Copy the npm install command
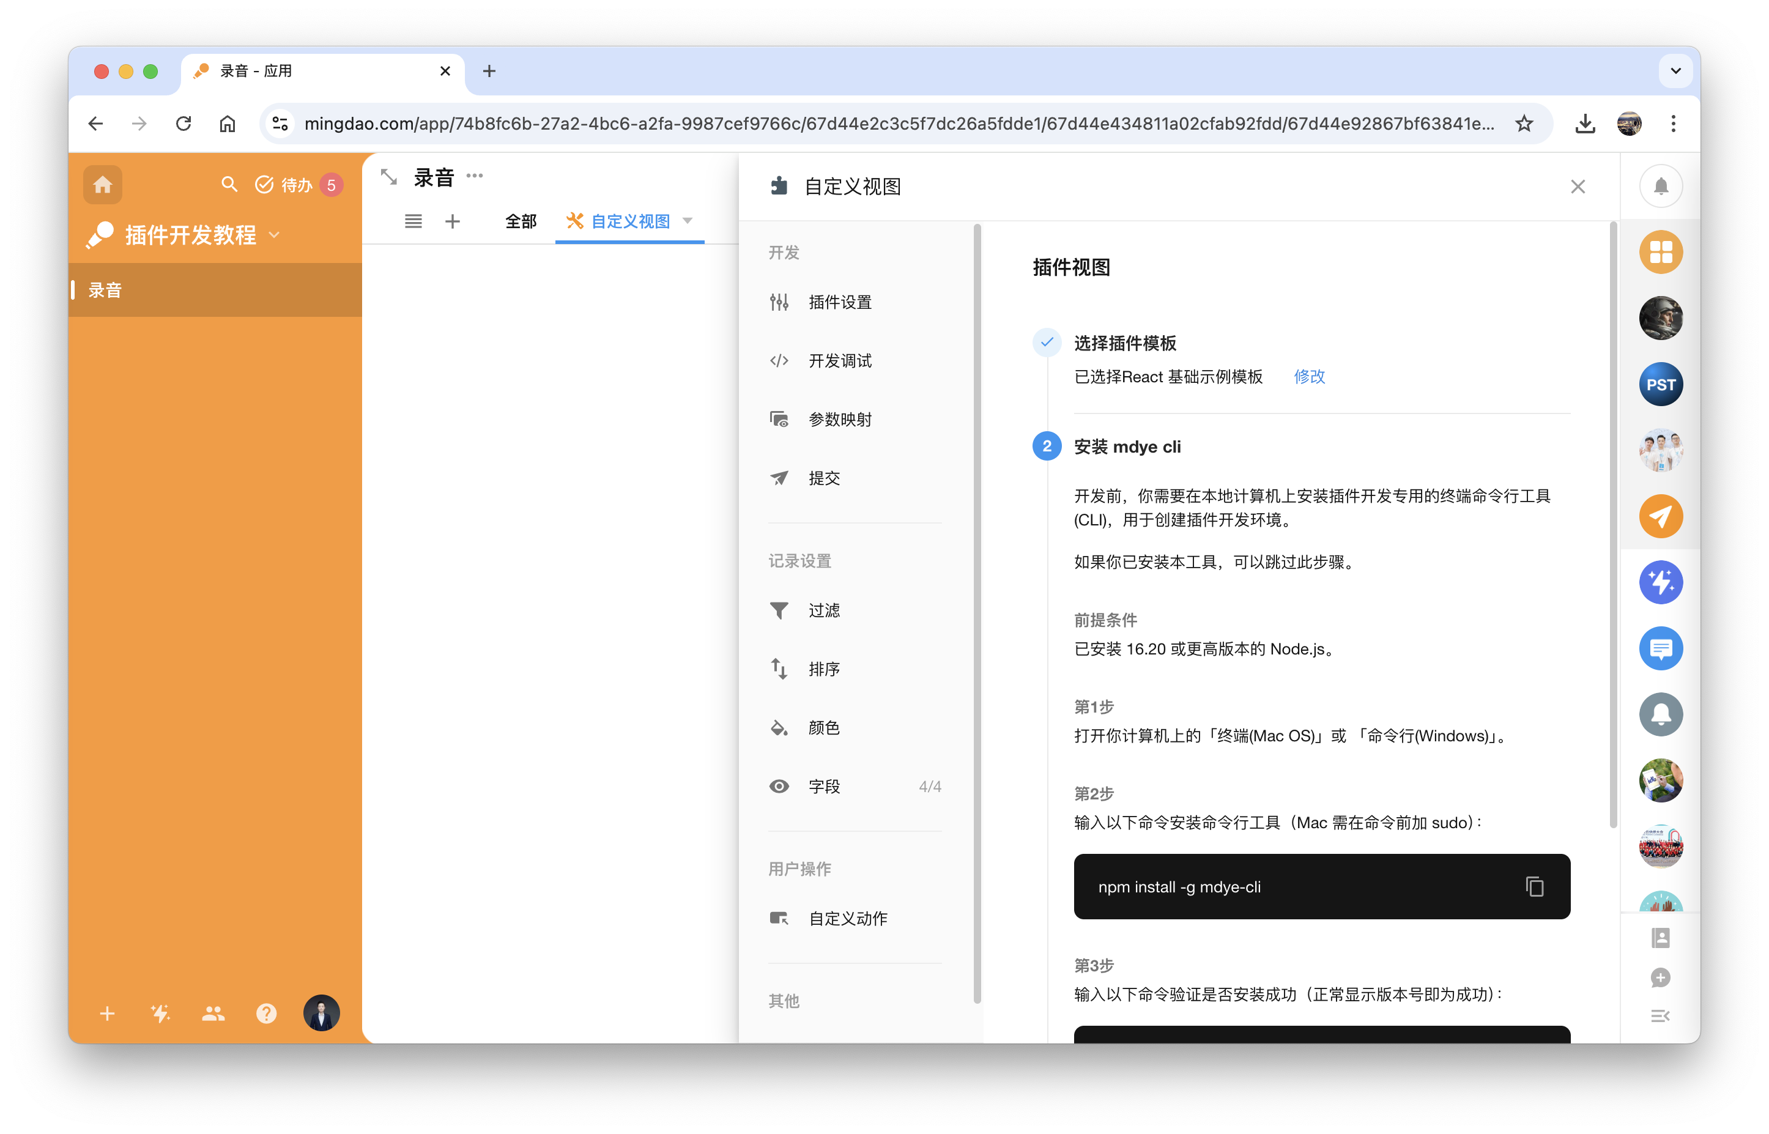Viewport: 1769px width, 1134px height. (1535, 886)
